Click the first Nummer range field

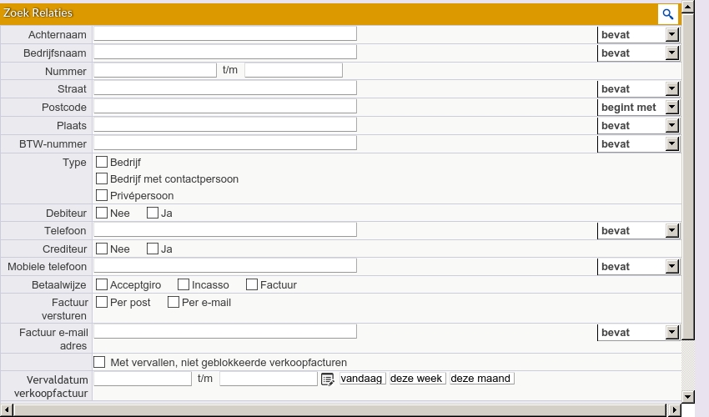point(155,70)
